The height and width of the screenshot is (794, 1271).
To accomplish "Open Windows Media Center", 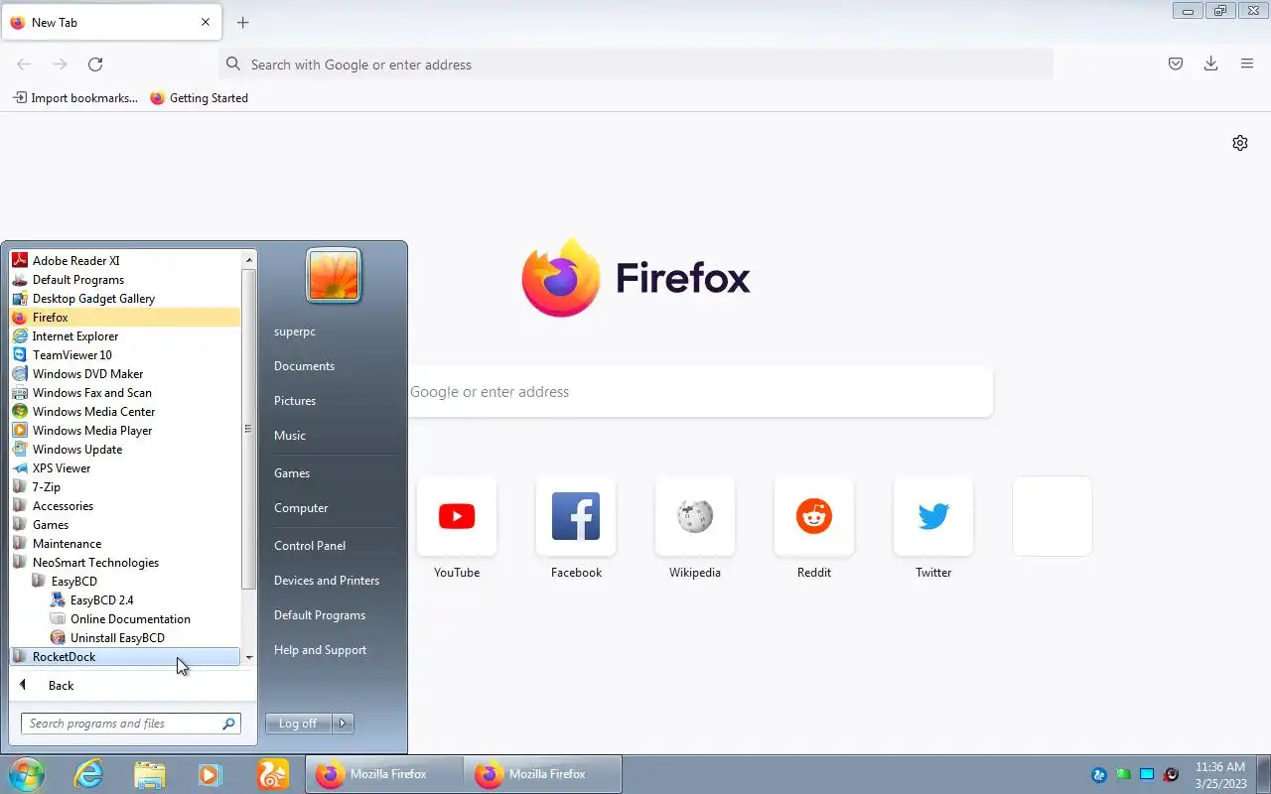I will 125,412.
